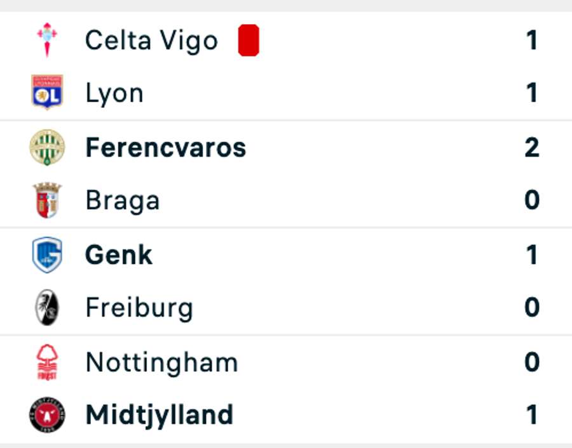Click the Genk blue shield logo
Viewport: 572px width, 448px height.
click(47, 255)
